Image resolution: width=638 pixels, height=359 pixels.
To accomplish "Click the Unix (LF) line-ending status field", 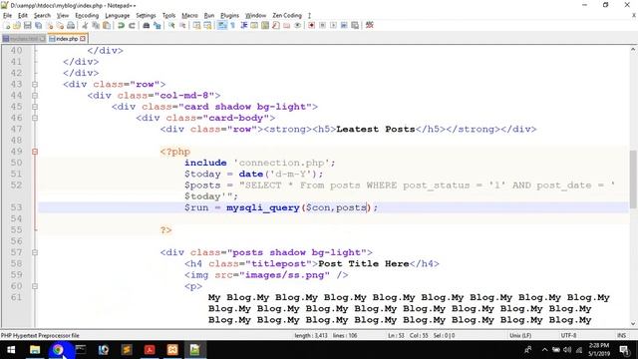I will coord(520,336).
